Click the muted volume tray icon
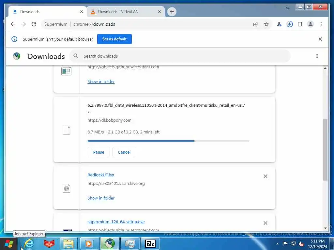Screen dimensions: 334x250 (x=301, y=244)
